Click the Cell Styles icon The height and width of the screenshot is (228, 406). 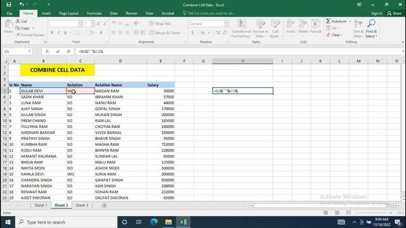[x=275, y=24]
